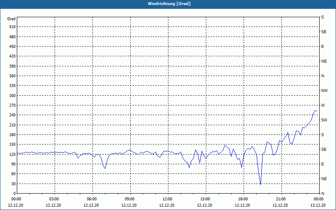Screen dimensions: 336x210
Task: Select the NE label level with 30
Action: 324,179
